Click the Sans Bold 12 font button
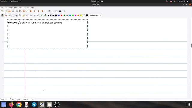 coord(95,16)
